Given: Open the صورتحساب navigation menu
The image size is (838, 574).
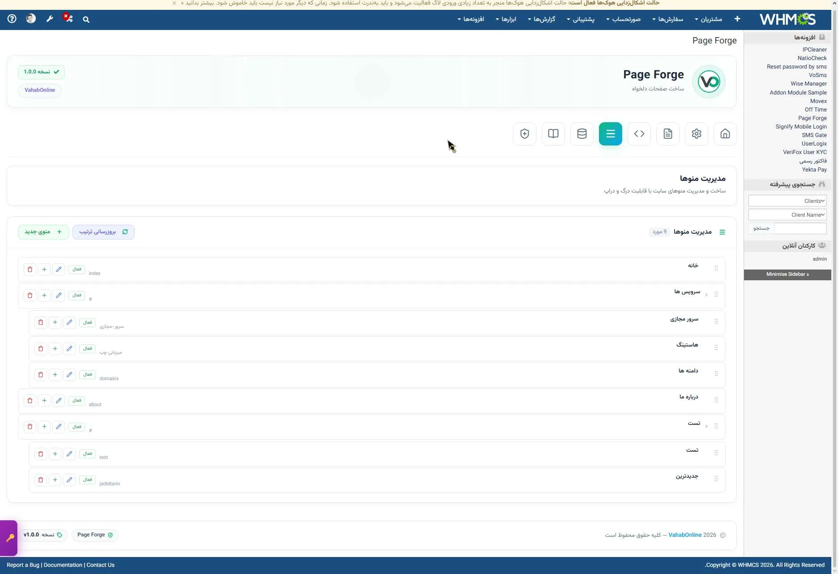Looking at the screenshot, I should 623,19.
